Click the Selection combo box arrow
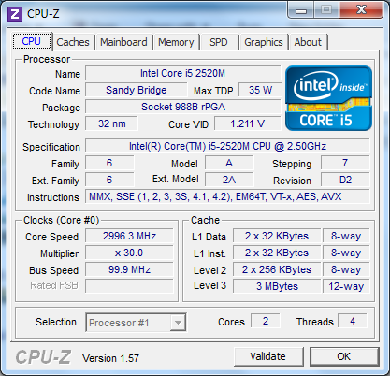This screenshot has width=390, height=376. coord(178,323)
